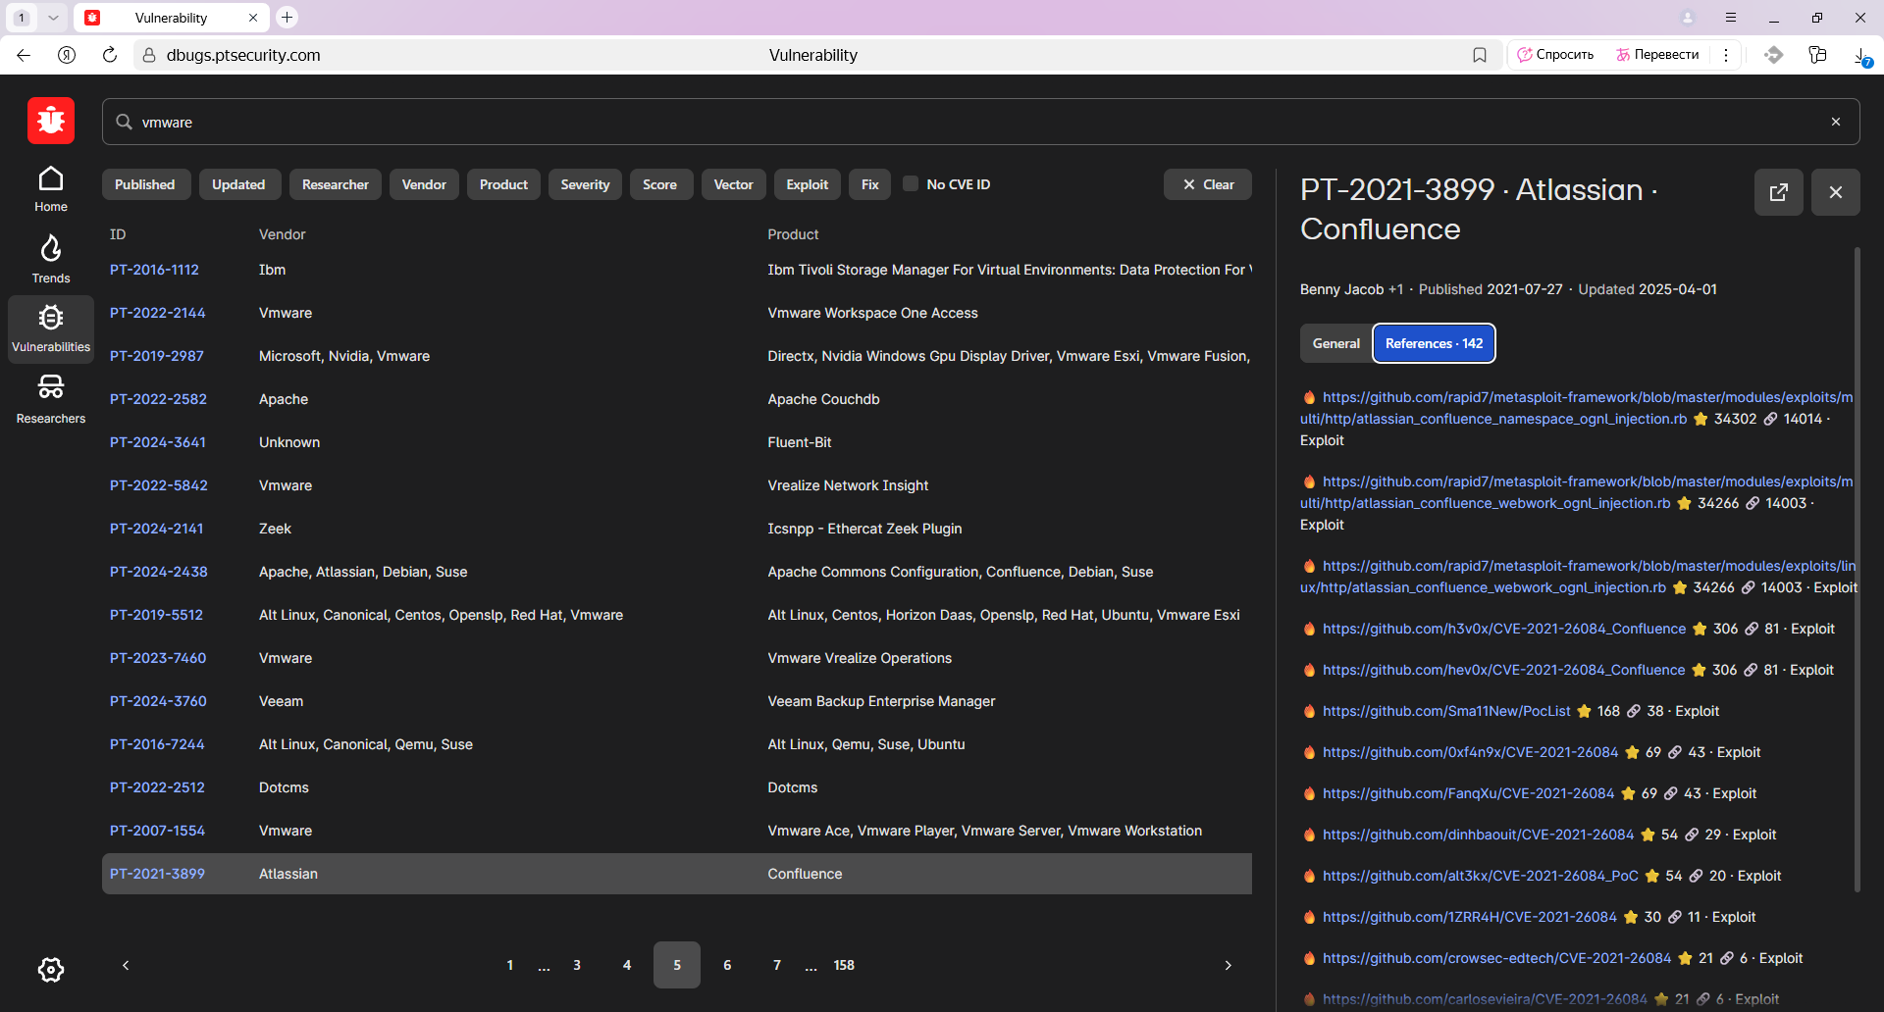Open the h3v0x CVE-2021-26084_Confluence GitHub link
The image size is (1884, 1012).
(x=1504, y=629)
